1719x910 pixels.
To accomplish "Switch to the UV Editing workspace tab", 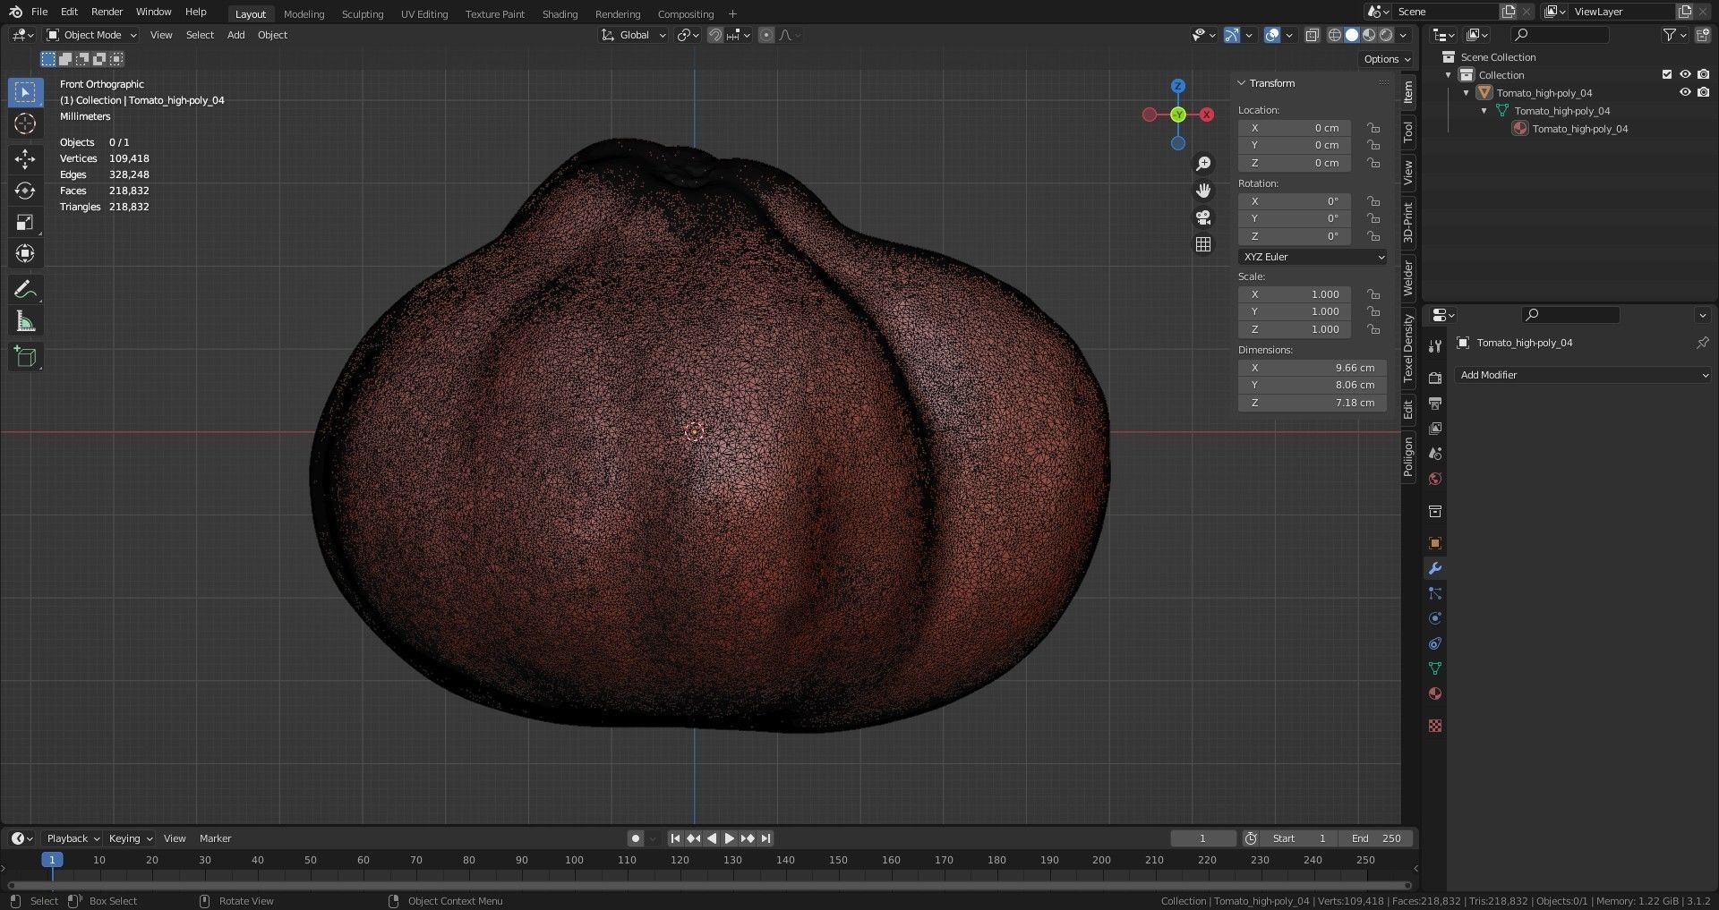I will (x=424, y=13).
